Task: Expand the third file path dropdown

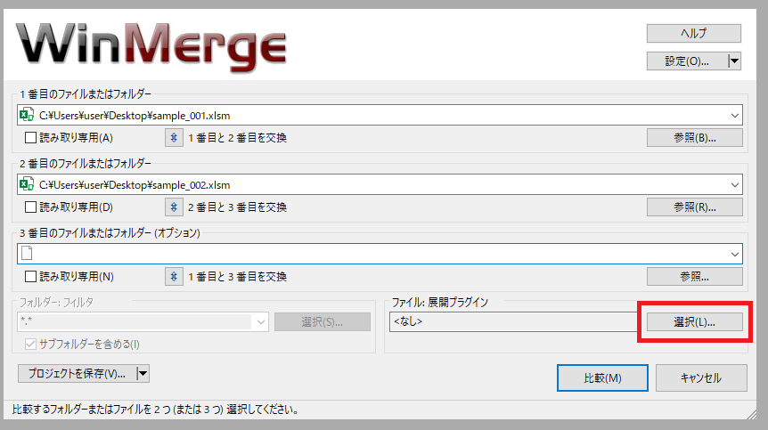Action: tap(735, 255)
